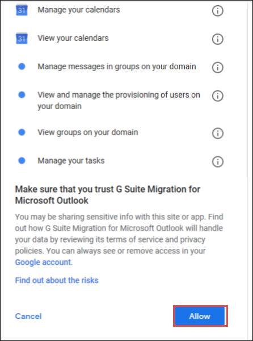Select the Manage your tasks permission text
Viewport: 253px width, 341px height.
pos(71,161)
